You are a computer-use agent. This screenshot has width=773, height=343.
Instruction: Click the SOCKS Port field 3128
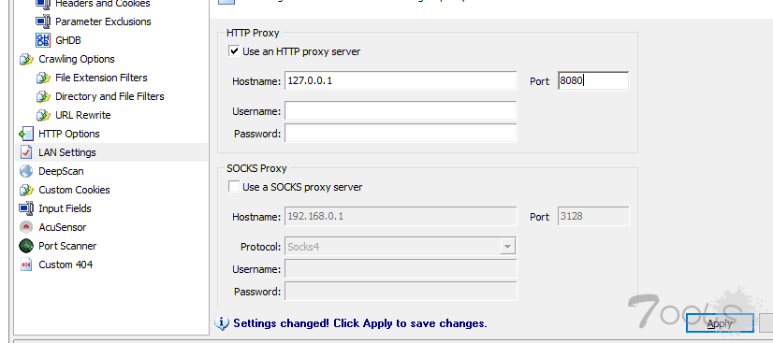click(593, 216)
